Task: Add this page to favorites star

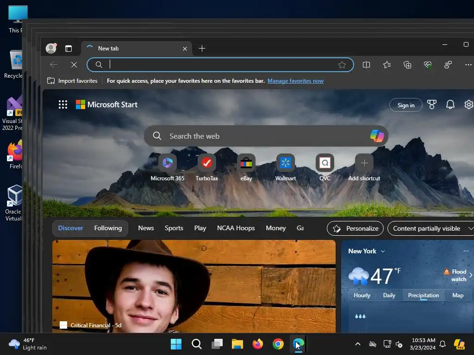Action: (x=342, y=65)
